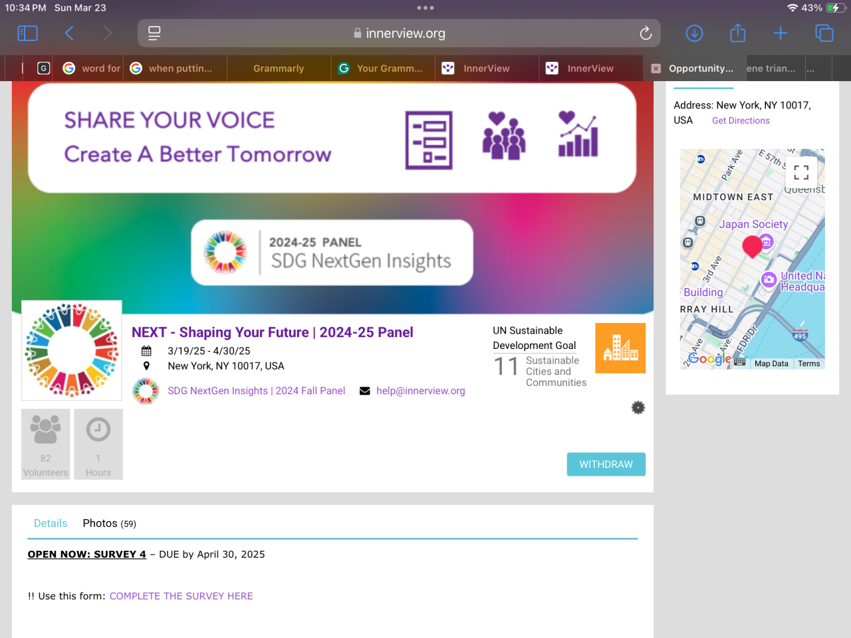Image resolution: width=851 pixels, height=638 pixels.
Task: View the 1 Hours tile
Action: click(x=98, y=444)
